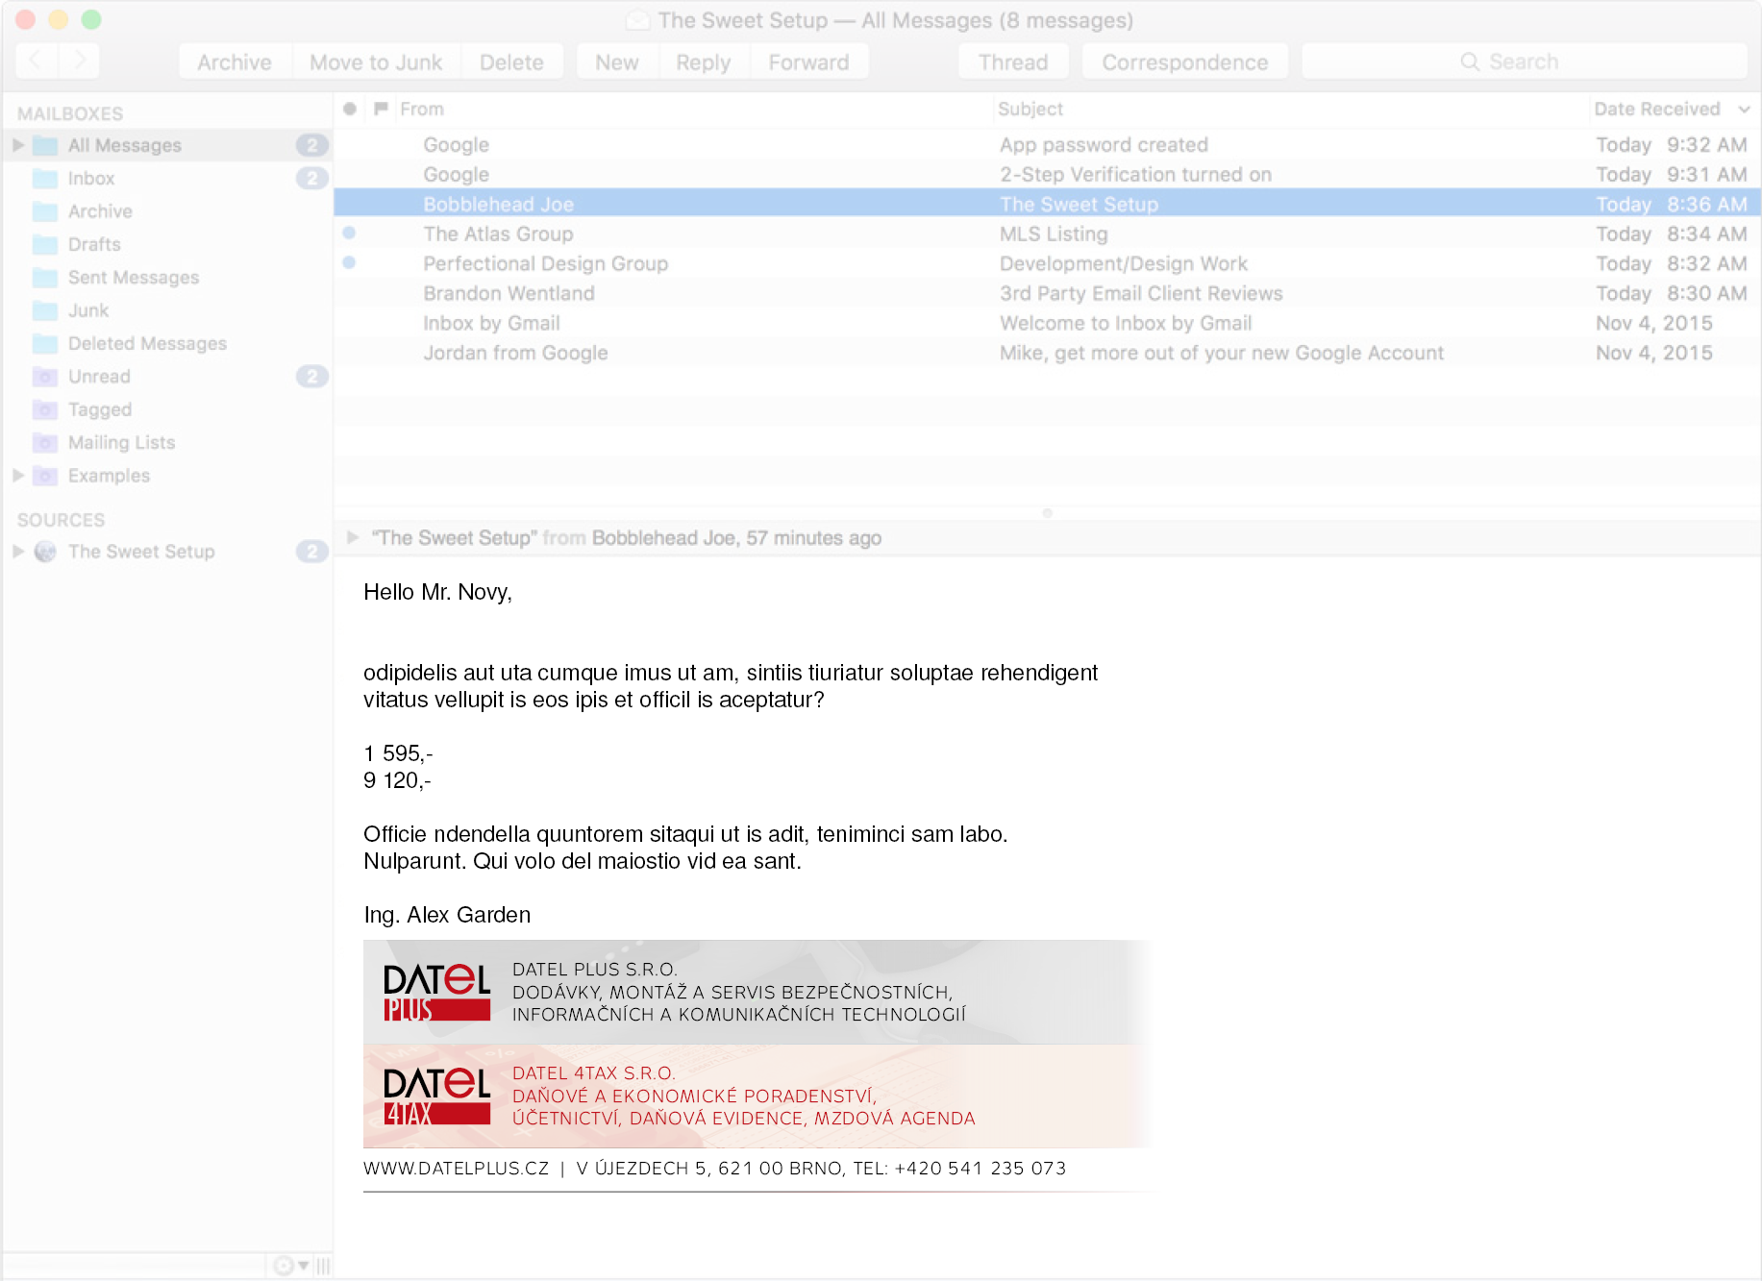The image size is (1762, 1281).
Task: Sort messages by From column
Action: click(x=692, y=109)
